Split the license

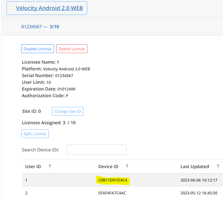coord(35,133)
